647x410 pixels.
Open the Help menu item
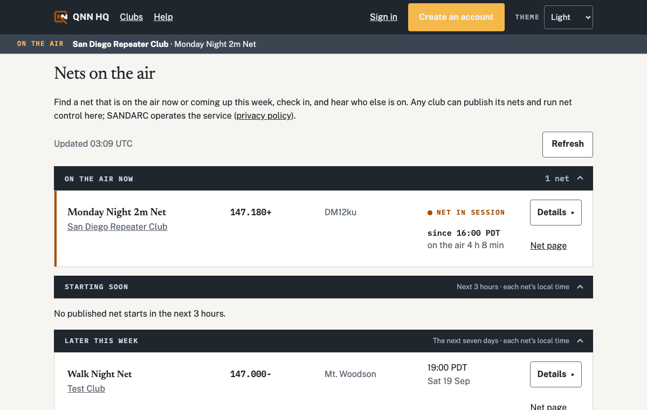[x=163, y=17]
